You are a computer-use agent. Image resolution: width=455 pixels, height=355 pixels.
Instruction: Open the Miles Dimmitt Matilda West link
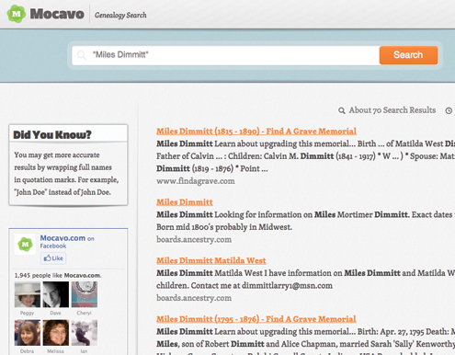211,260
